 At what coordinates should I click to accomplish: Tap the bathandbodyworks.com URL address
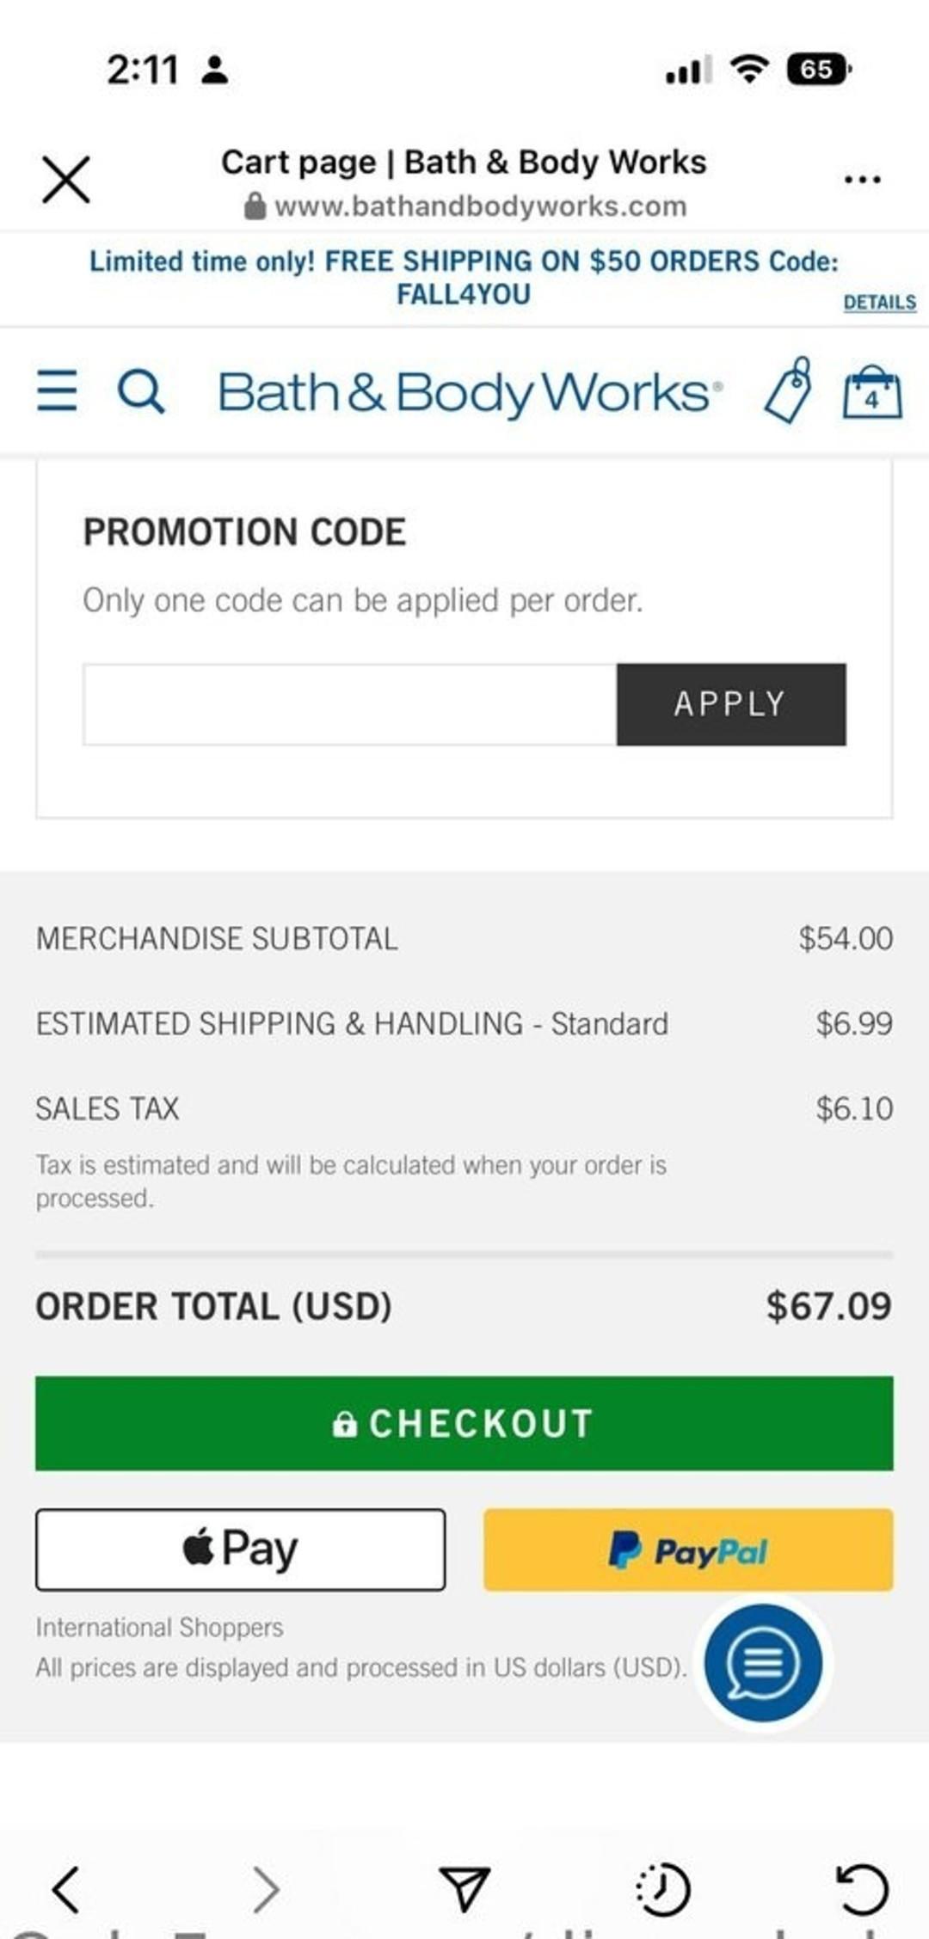pyautogui.click(x=480, y=206)
